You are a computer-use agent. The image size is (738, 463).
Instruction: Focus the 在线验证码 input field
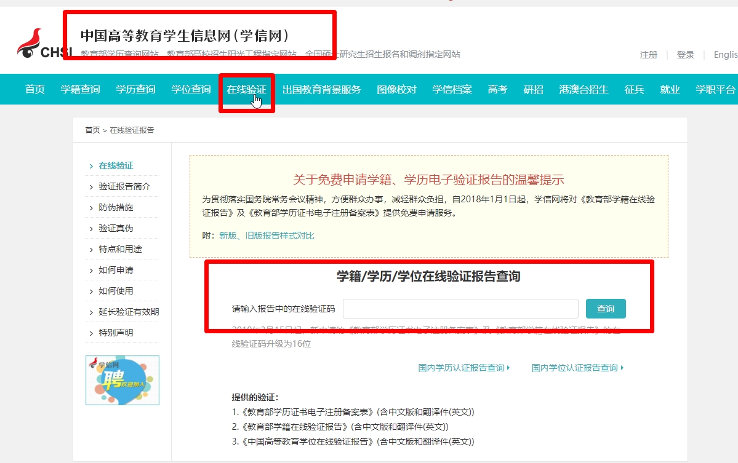[x=460, y=309]
